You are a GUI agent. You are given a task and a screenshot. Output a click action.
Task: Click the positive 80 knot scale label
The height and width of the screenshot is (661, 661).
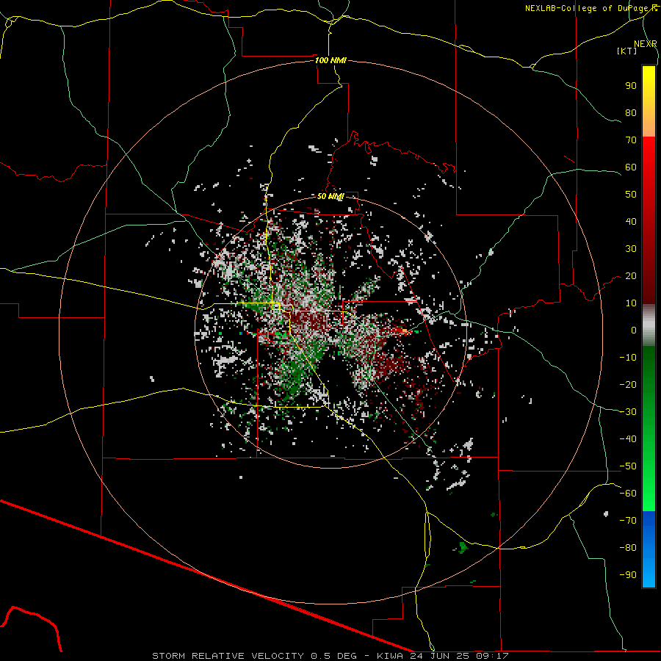(631, 113)
